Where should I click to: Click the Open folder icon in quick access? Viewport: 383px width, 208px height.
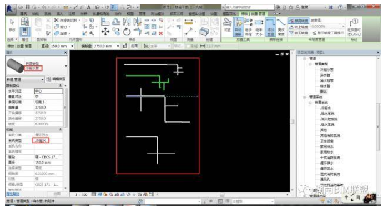click(21, 7)
